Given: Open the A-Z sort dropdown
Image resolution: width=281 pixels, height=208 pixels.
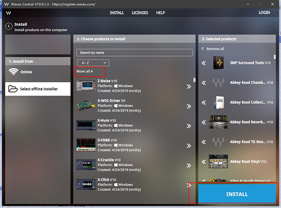Looking at the screenshot, I should point(93,63).
